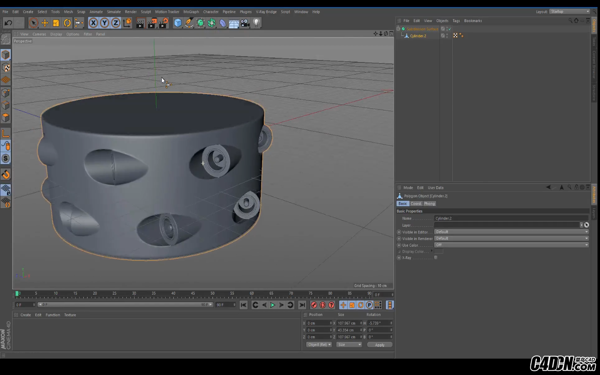Select the Scale tool

[56, 23]
